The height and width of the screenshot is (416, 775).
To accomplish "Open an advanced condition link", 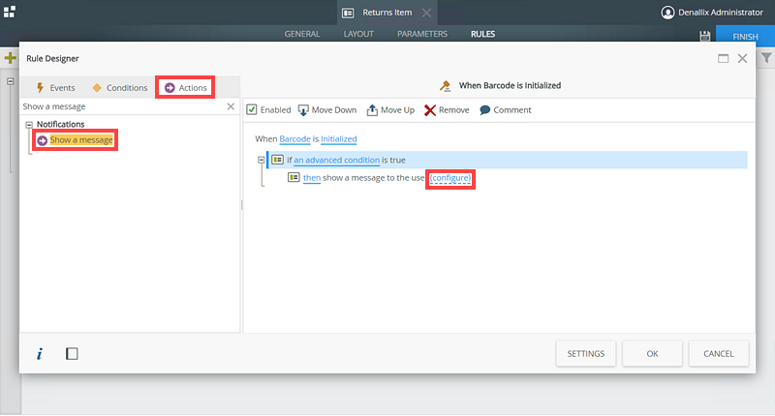I will click(x=336, y=161).
